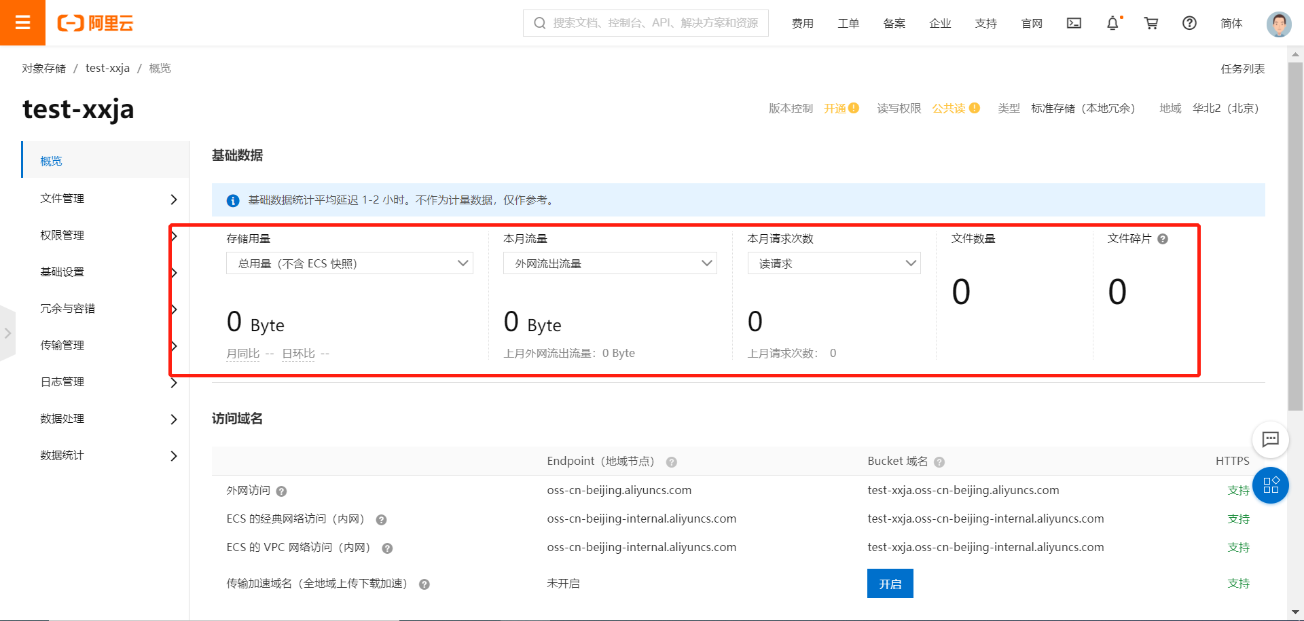The width and height of the screenshot is (1304, 621).
Task: Open the user avatar profile
Action: click(x=1279, y=22)
